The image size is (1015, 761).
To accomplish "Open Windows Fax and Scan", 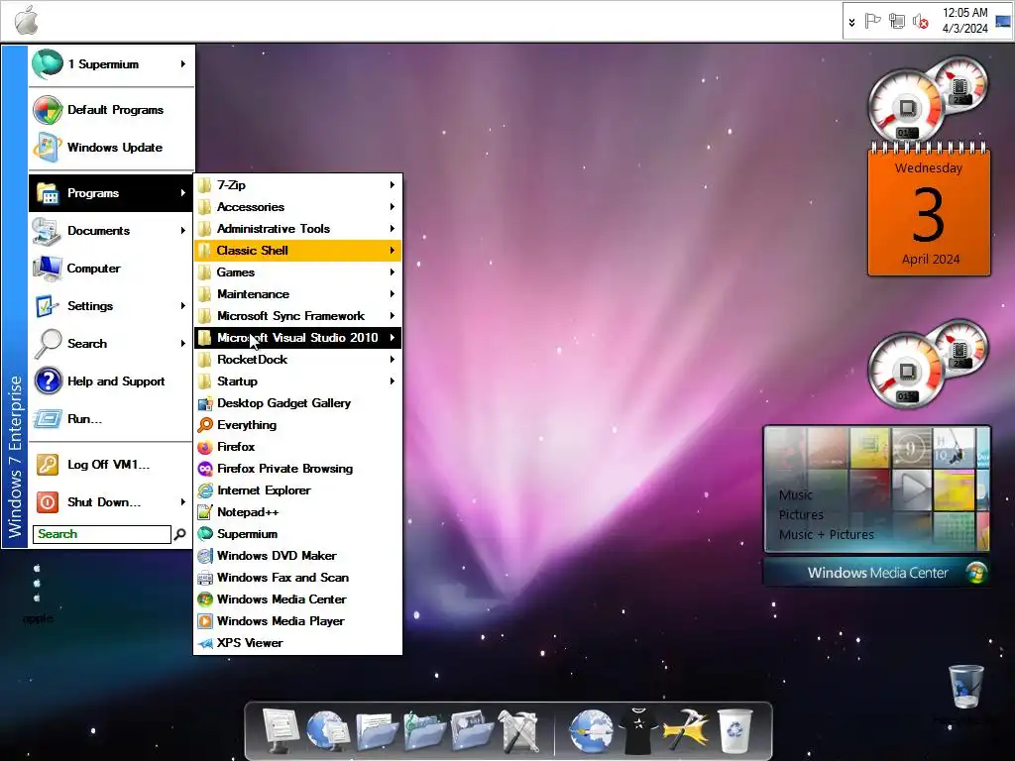I will 297,578.
